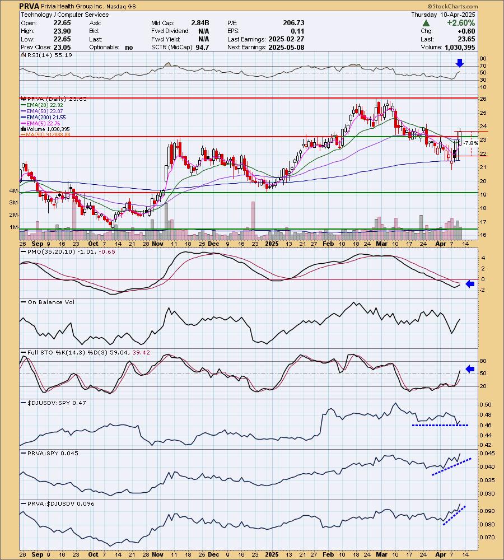Click the green up-triangle change indicator
The height and width of the screenshot is (560, 504).
coord(426,23)
